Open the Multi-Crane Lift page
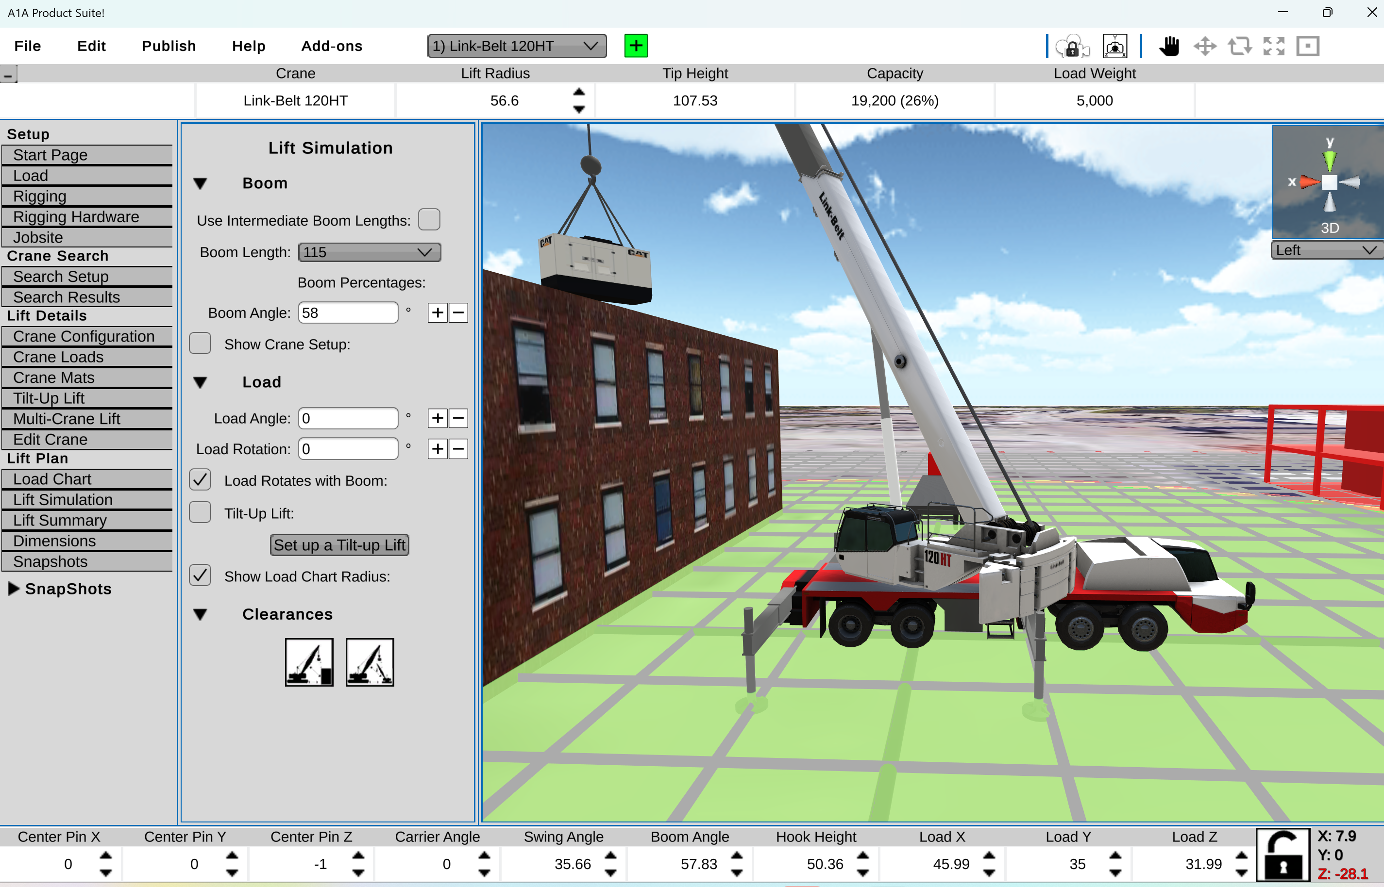 click(87, 419)
